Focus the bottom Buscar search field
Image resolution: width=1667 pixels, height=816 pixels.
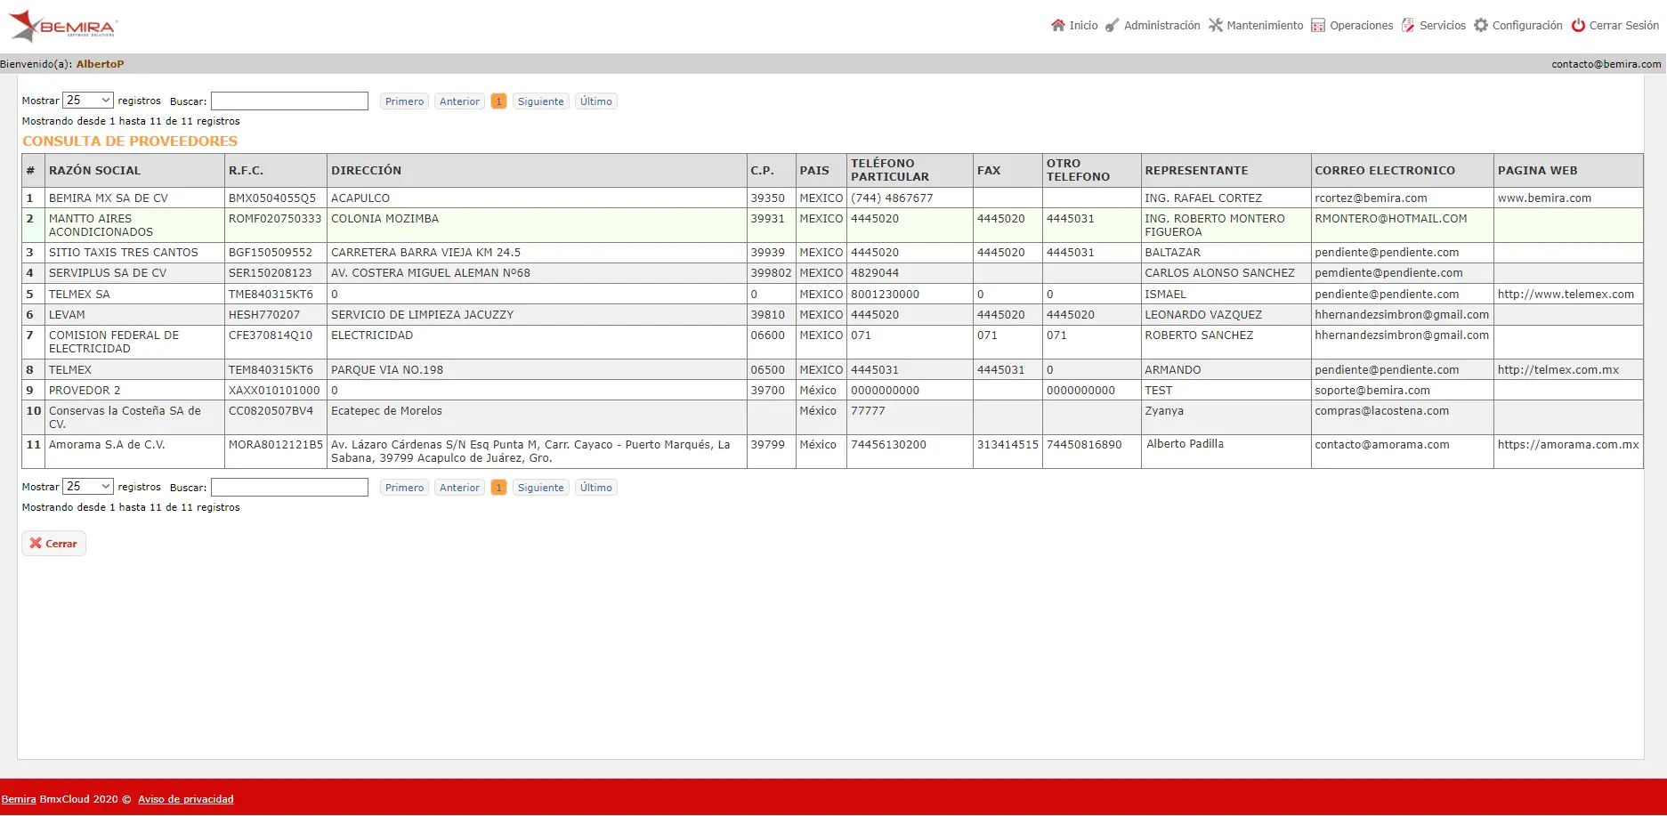click(x=289, y=488)
